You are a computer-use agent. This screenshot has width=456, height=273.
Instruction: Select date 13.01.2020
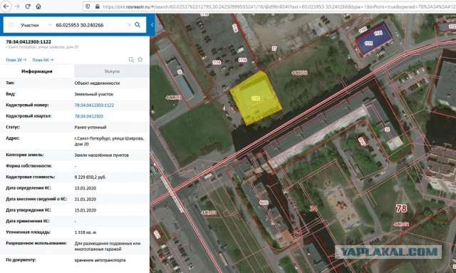(85, 188)
